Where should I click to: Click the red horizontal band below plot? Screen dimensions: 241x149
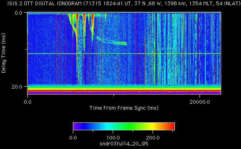pyautogui.click(x=124, y=91)
